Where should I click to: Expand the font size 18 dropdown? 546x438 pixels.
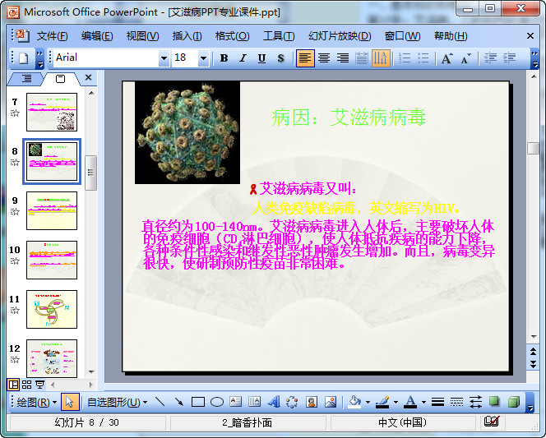pyautogui.click(x=204, y=58)
